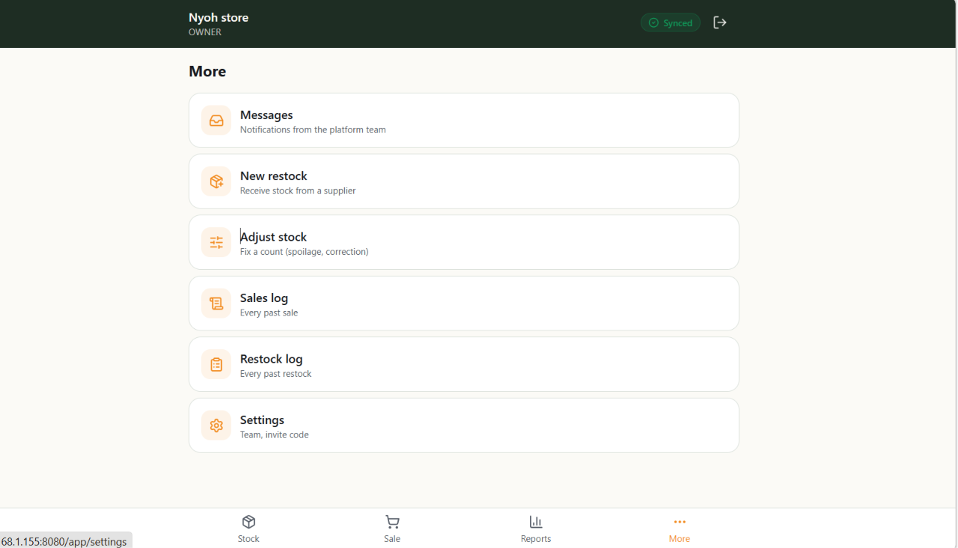Select the More tab in bottom bar

(x=680, y=529)
